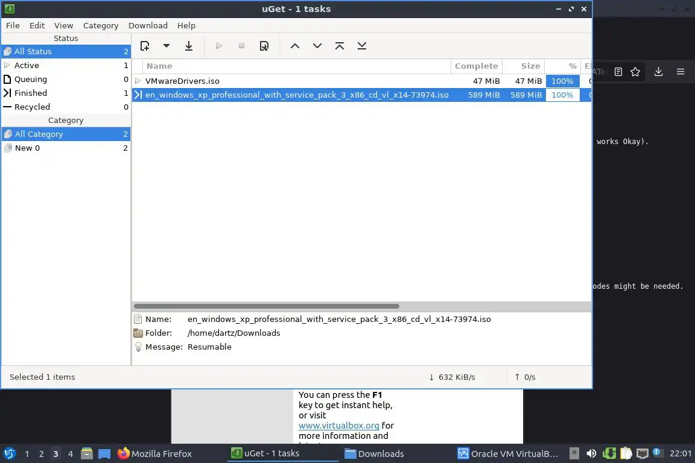695x463 pixels.
Task: Select the Windows XP iso download row
Action: (361, 95)
